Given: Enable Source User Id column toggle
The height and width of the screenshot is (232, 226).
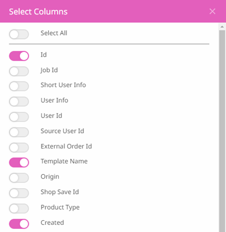Looking at the screenshot, I should tap(19, 132).
